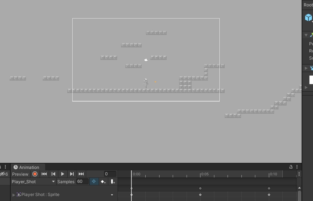The height and width of the screenshot is (201, 313).
Task: Click the blue component icon in Inspector
Action: click(x=311, y=68)
